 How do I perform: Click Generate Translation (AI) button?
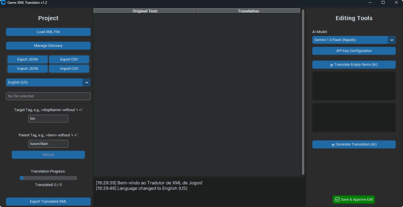pos(354,144)
